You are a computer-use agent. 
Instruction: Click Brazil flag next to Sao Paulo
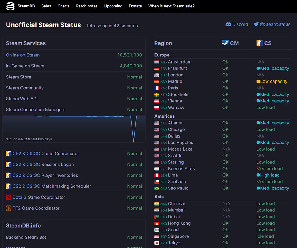click(x=157, y=188)
